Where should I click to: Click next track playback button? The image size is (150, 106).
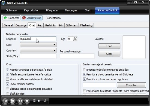tap(20, 101)
